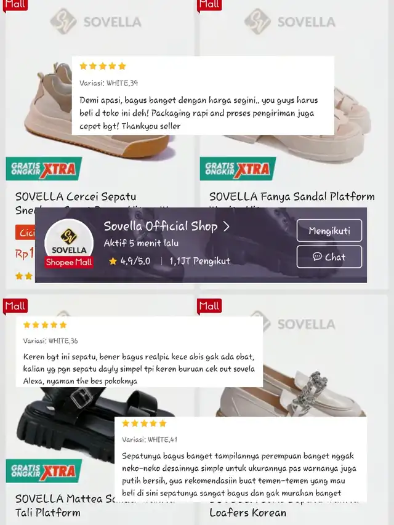
Task: Open chat via the Chat bubble icon
Action: click(317, 257)
